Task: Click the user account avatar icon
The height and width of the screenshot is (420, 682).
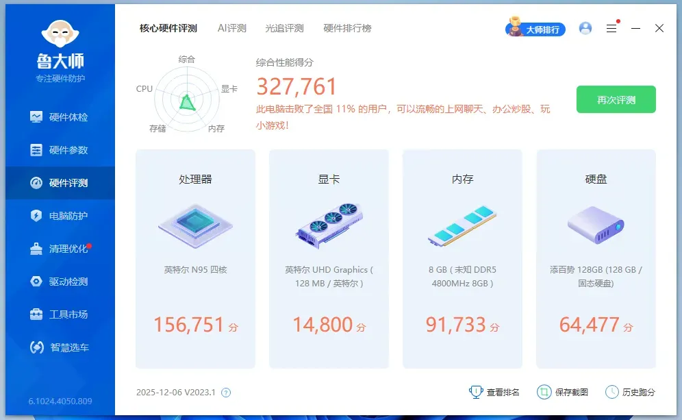Action: point(585,28)
